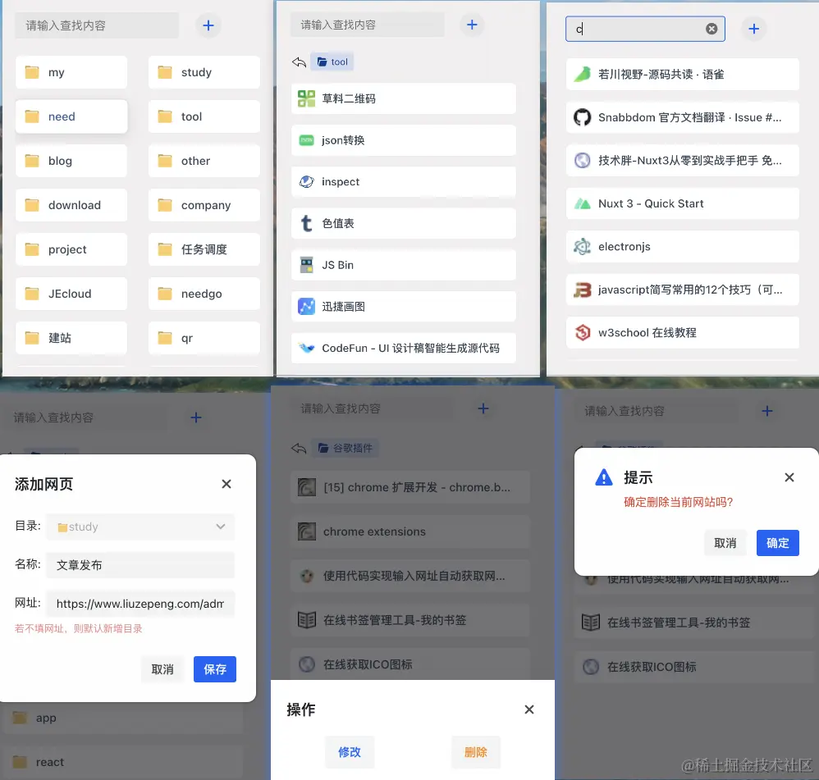Screen dimensions: 819x780
Task: Click plus icon in panel behind 添加网页 dialog
Action: 196,417
